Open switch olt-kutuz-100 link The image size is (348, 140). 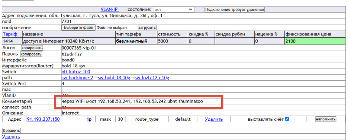coord(76,72)
